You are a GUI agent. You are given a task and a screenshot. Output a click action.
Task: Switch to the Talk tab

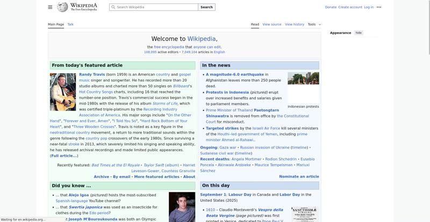coord(70,24)
